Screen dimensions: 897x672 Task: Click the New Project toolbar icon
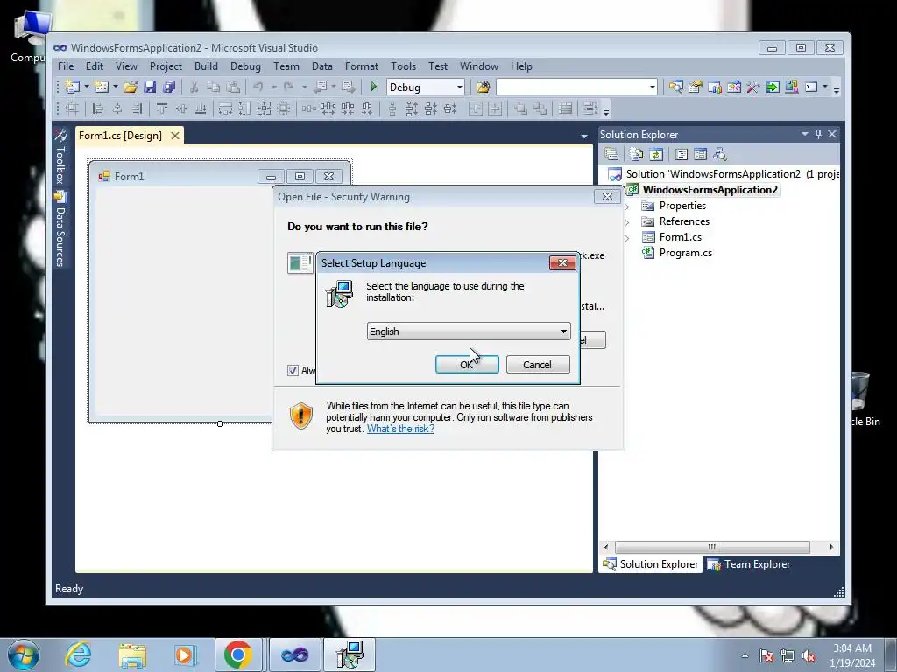click(72, 87)
